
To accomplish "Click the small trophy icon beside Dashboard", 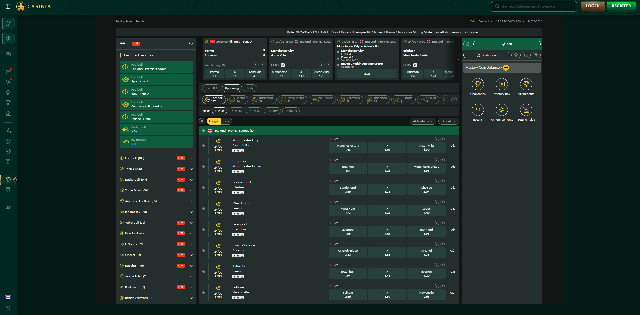I will 516,55.
